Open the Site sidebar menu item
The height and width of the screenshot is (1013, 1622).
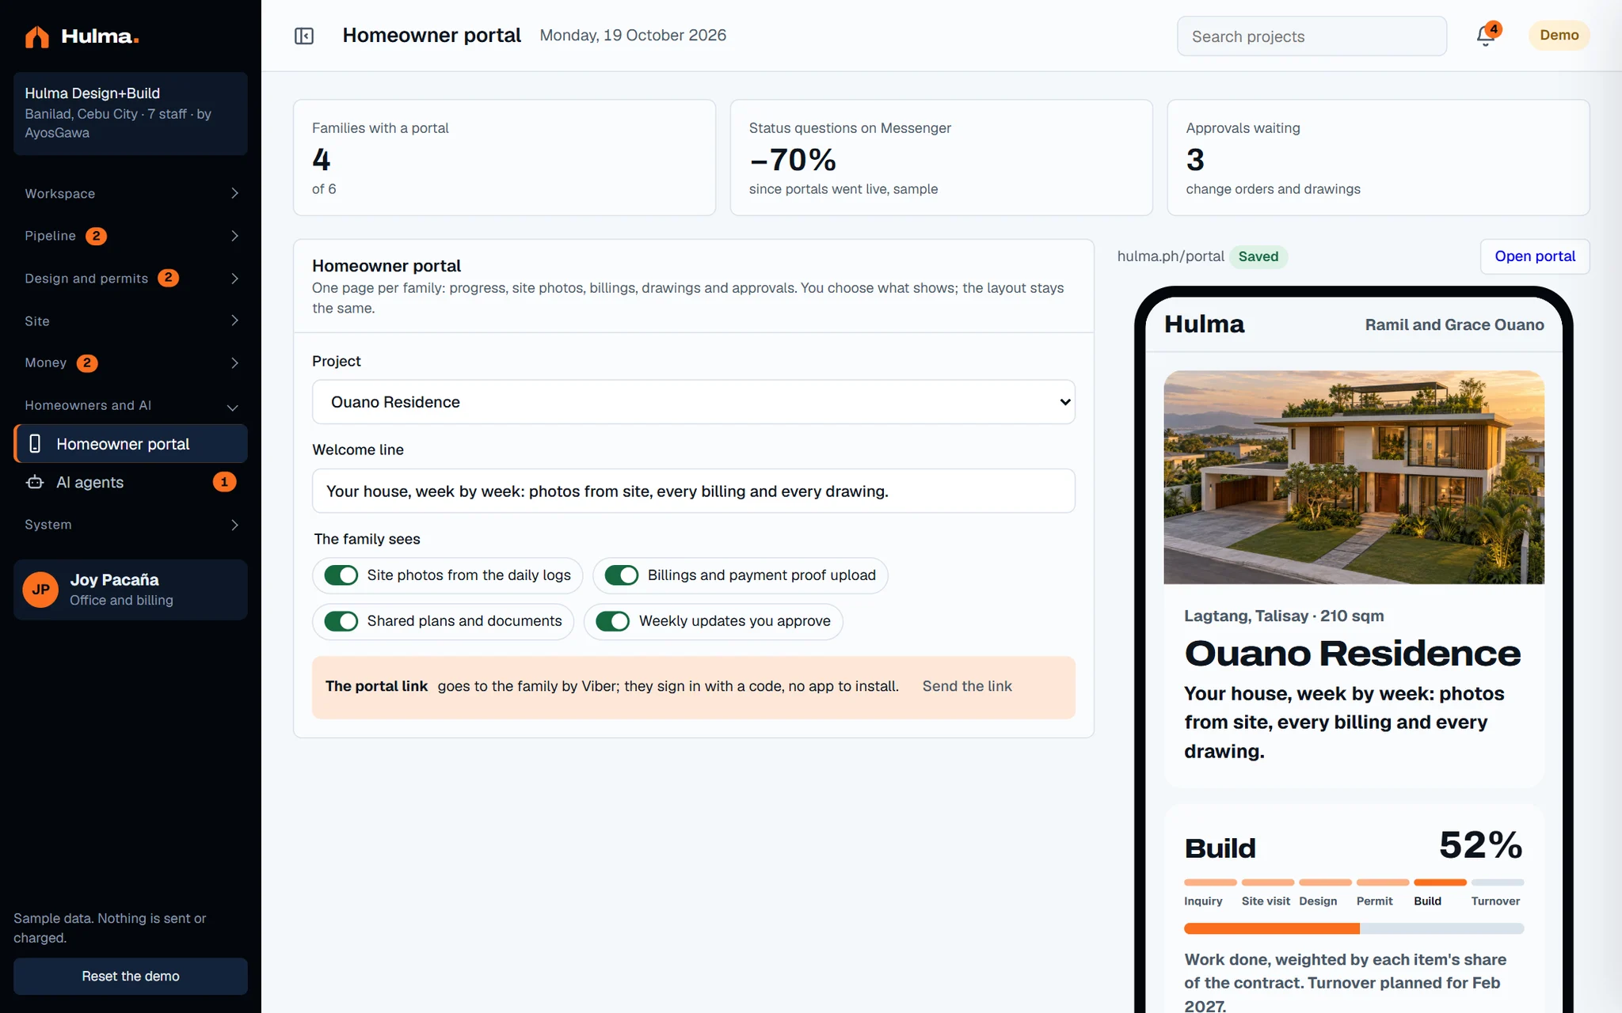click(131, 321)
